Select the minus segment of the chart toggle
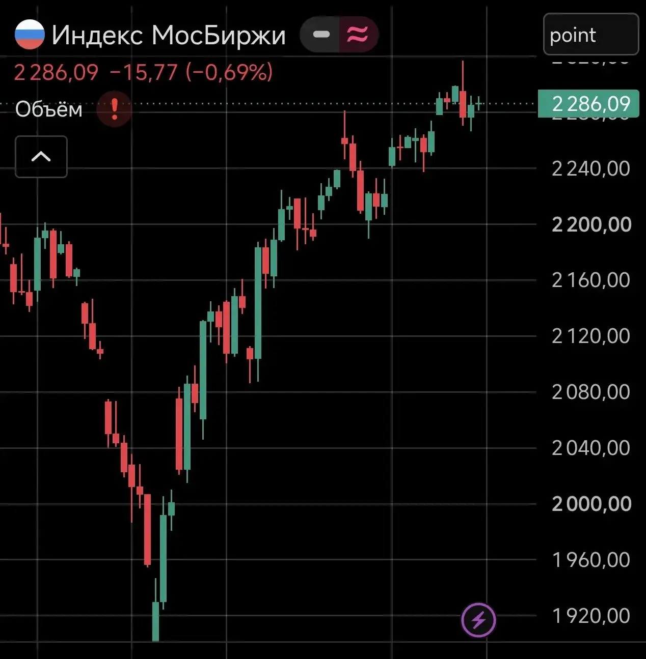646x659 pixels. pyautogui.click(x=321, y=35)
